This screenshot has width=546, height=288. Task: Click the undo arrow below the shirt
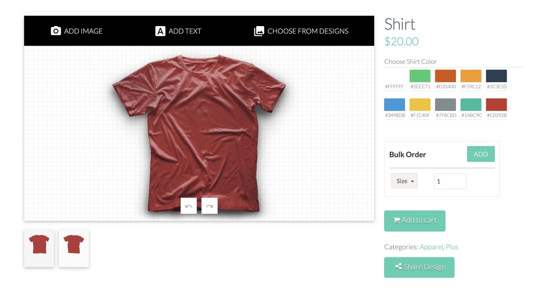click(189, 206)
